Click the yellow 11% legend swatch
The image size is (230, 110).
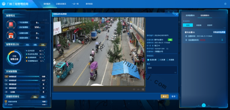tap(26, 57)
